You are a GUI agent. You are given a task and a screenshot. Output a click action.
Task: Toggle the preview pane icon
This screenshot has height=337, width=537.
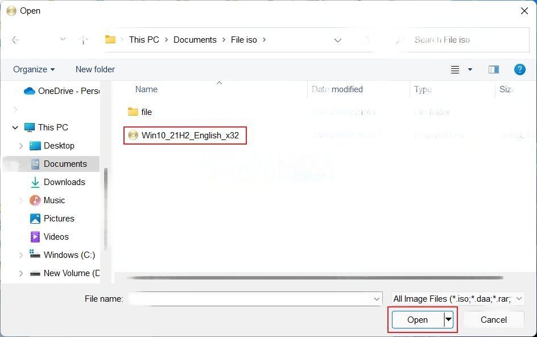point(494,69)
